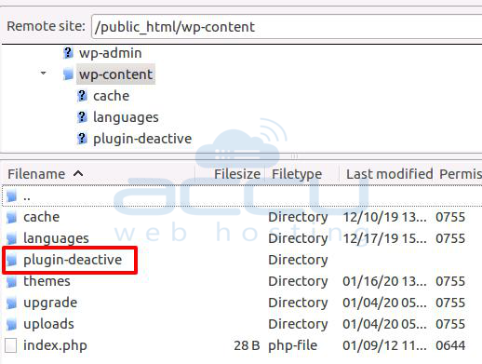Click the Filename sort direction arrow
The height and width of the screenshot is (364, 482).
click(78, 174)
